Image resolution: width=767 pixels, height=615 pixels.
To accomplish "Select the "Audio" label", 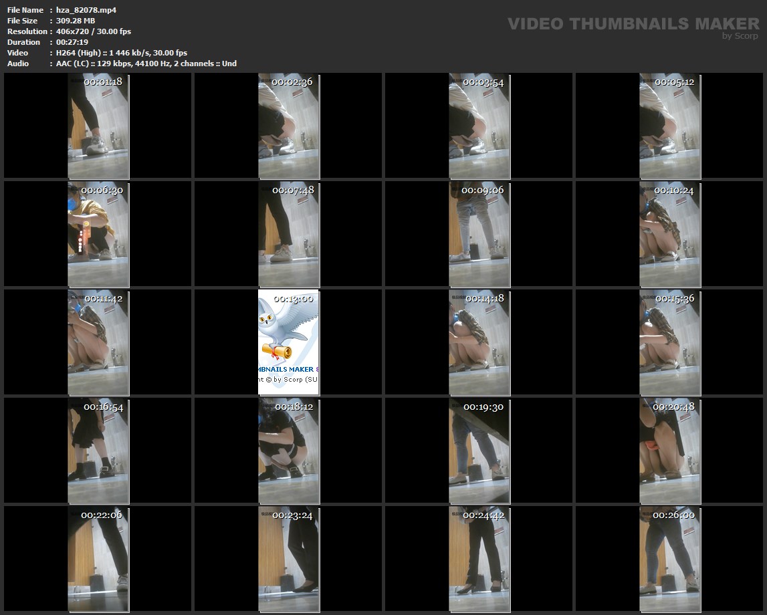I will click(18, 64).
